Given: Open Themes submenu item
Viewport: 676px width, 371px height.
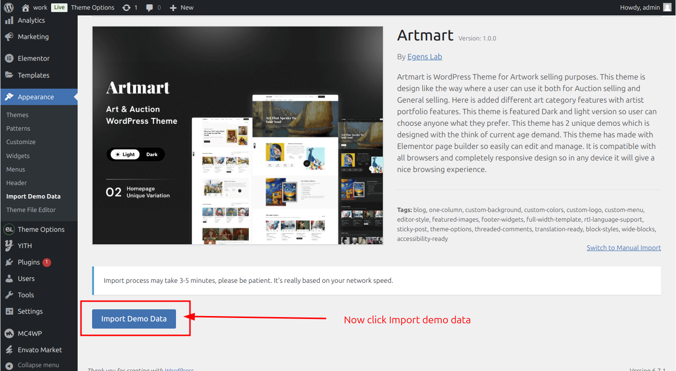Looking at the screenshot, I should (x=17, y=115).
